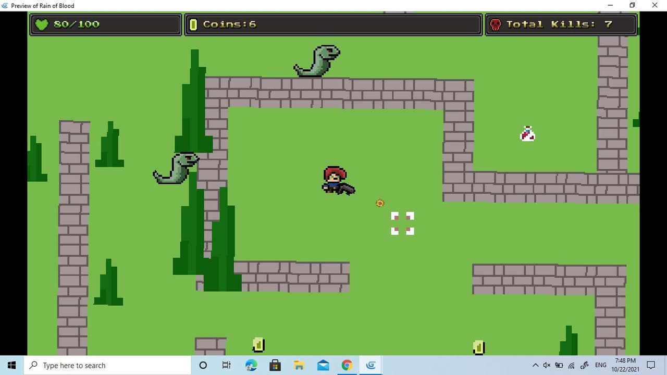This screenshot has width=667, height=375.
Task: Minimize the Rain of Blood preview window
Action: coord(610,5)
